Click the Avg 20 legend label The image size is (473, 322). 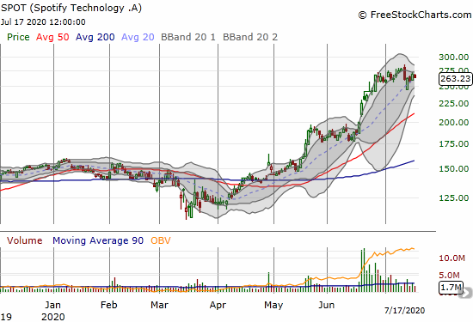tap(138, 37)
